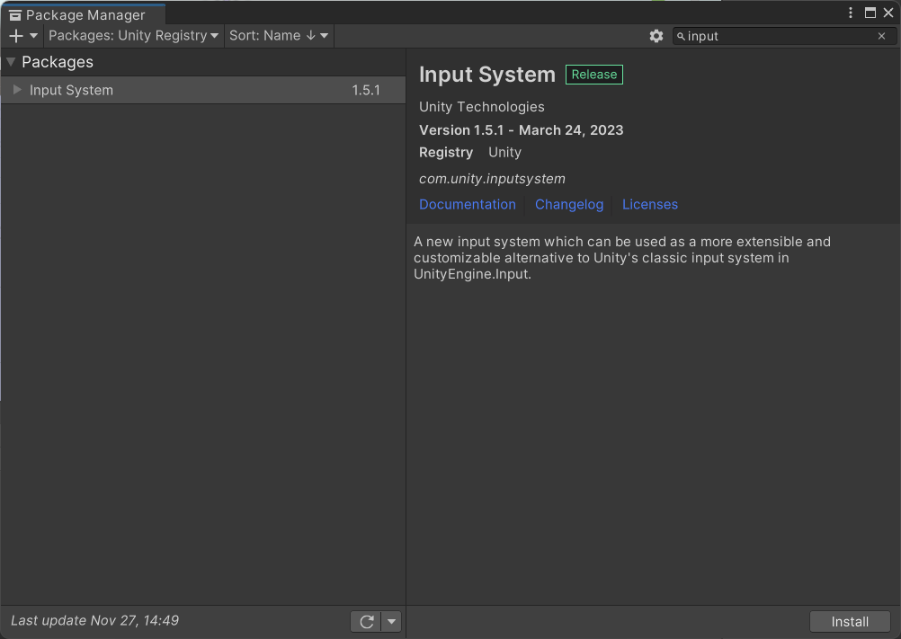Click the Install button

(x=850, y=622)
